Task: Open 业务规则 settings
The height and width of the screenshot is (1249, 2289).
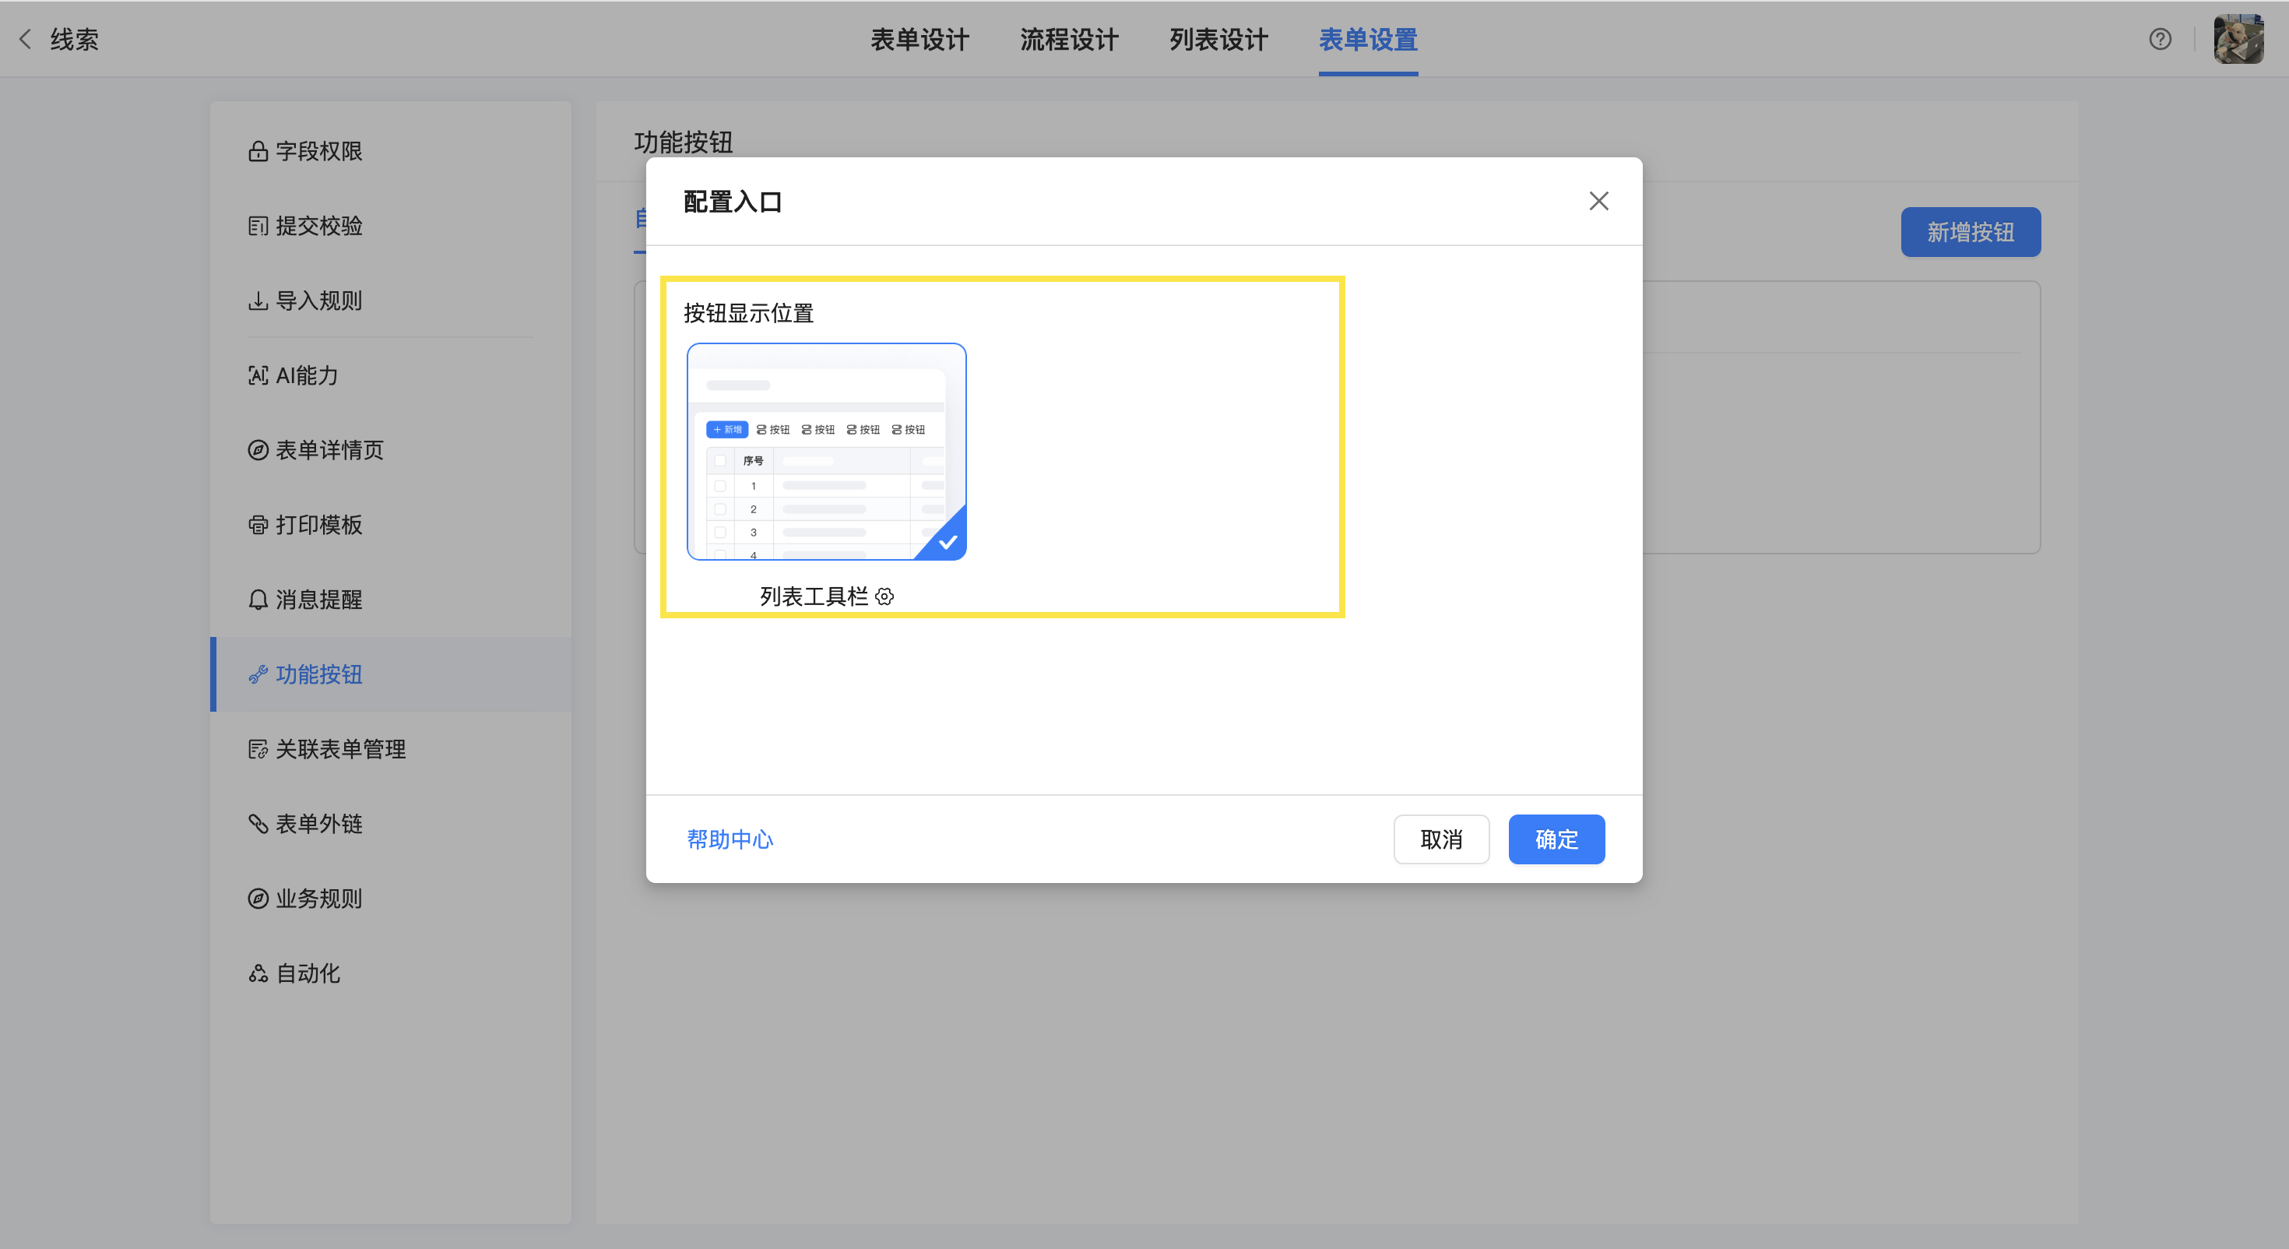Action: point(391,898)
